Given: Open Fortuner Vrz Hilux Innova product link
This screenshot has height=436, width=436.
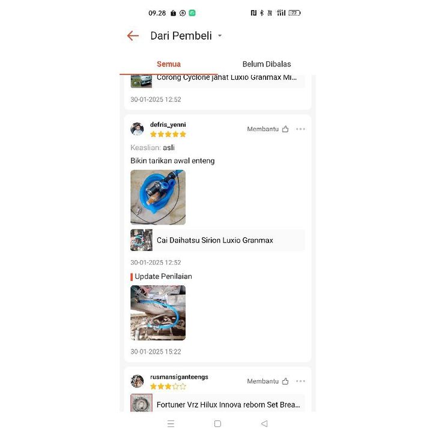Looking at the screenshot, I should (217, 403).
